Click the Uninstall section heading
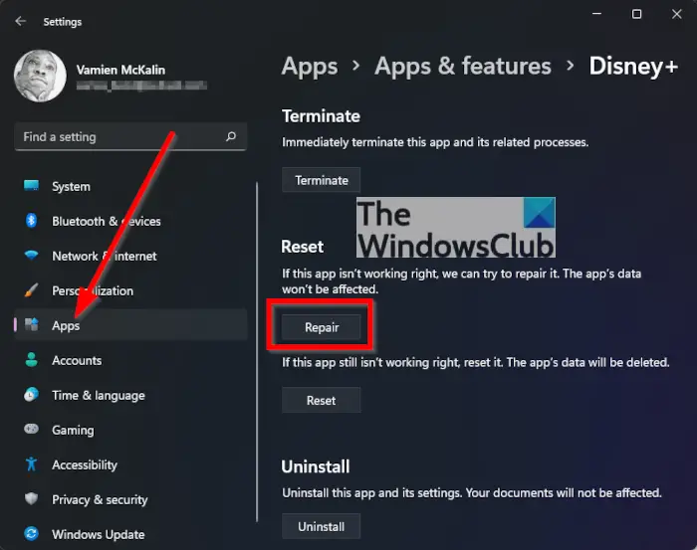 point(316,466)
